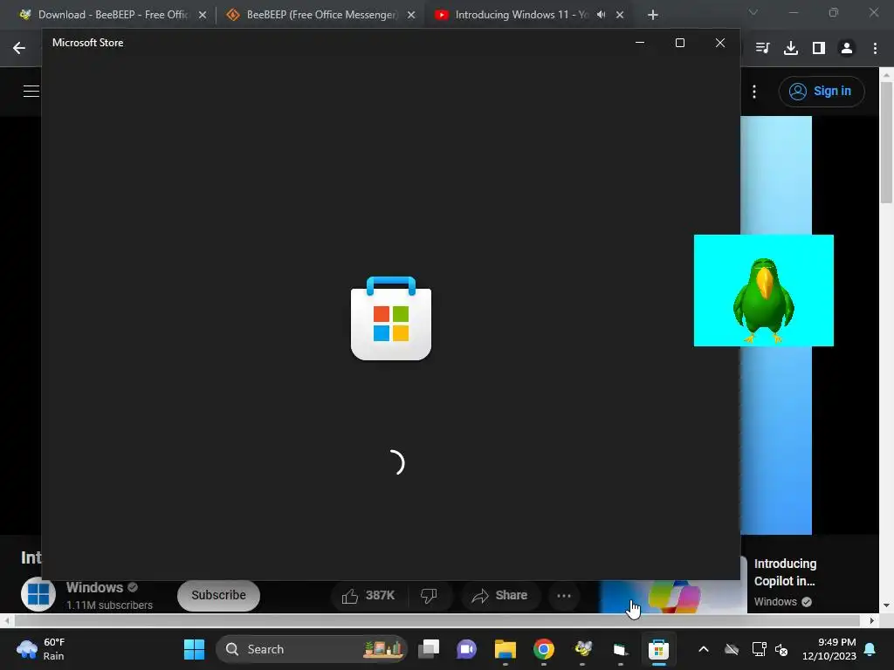Open a new browser tab
894x670 pixels.
(x=653, y=16)
